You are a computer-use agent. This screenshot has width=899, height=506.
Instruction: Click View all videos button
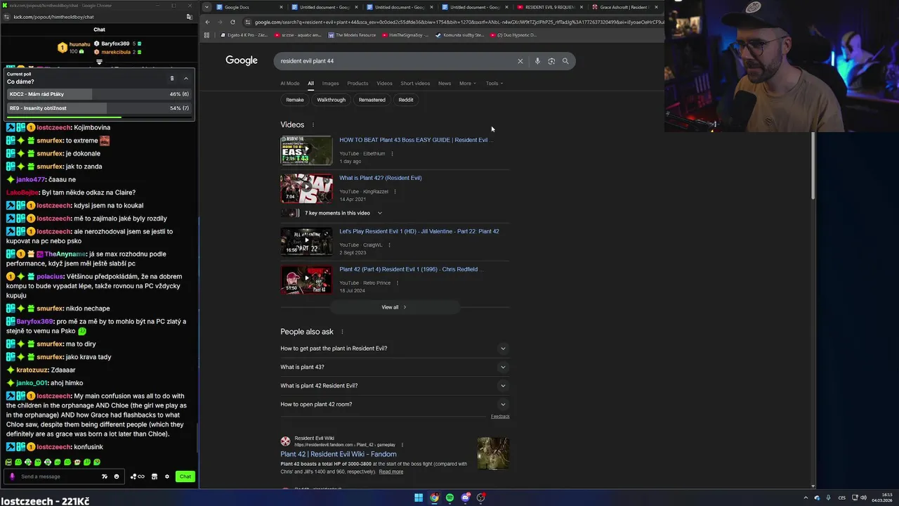coord(394,307)
